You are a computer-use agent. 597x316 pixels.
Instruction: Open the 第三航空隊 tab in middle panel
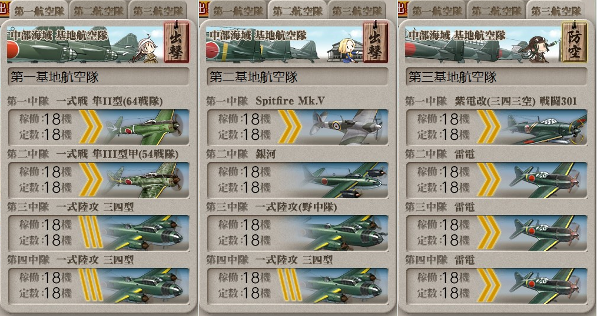(x=357, y=10)
